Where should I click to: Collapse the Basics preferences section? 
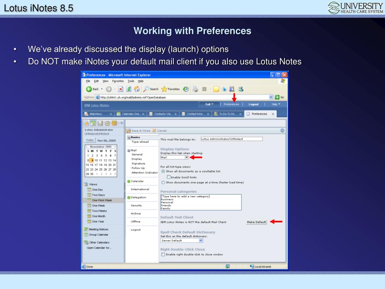point(129,138)
